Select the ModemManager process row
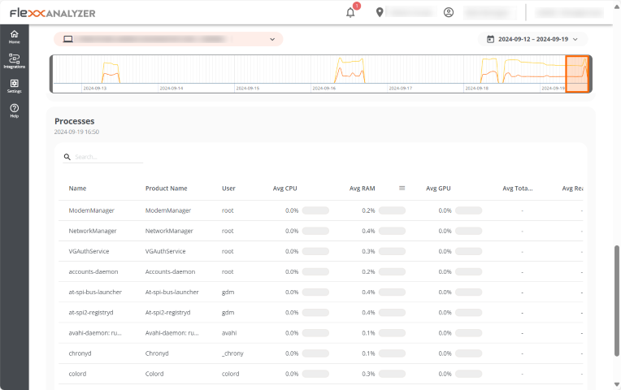 tap(321, 210)
